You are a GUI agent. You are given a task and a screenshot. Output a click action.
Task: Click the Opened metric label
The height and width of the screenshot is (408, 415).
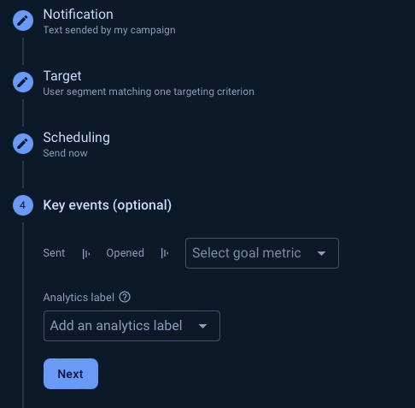tap(125, 253)
